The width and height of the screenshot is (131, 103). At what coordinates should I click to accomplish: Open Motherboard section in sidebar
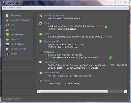click(x=18, y=34)
